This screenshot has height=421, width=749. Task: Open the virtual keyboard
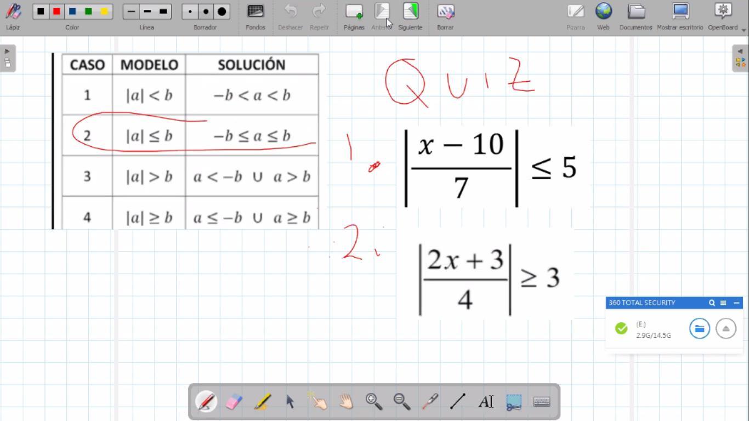[542, 402]
